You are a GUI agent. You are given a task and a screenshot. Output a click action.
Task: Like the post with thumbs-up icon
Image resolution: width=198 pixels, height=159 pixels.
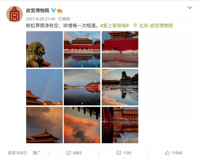[x=167, y=153]
